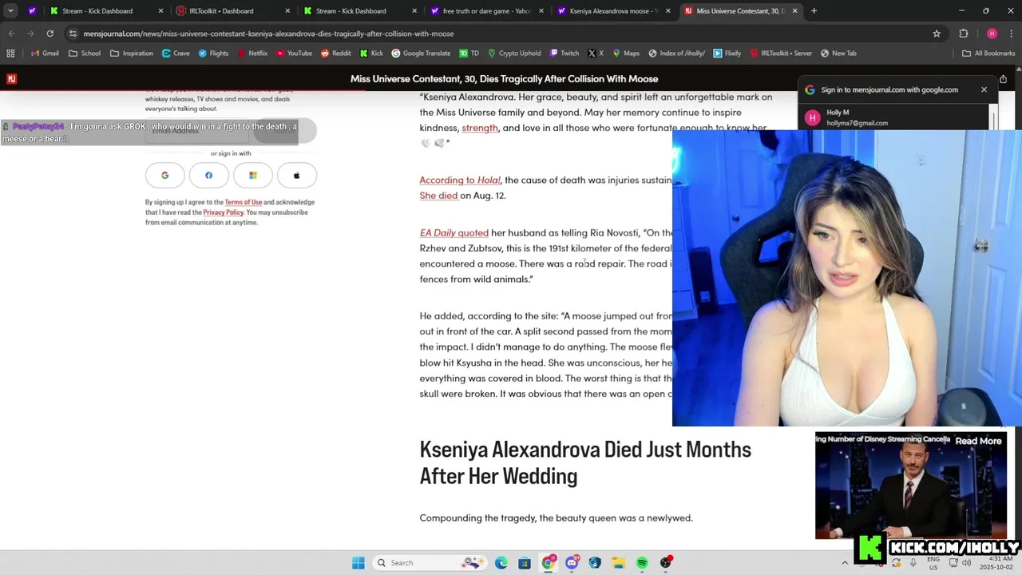
Task: Open the Maps bookmark
Action: [x=626, y=54]
